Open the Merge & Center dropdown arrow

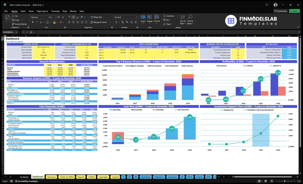(110, 22)
